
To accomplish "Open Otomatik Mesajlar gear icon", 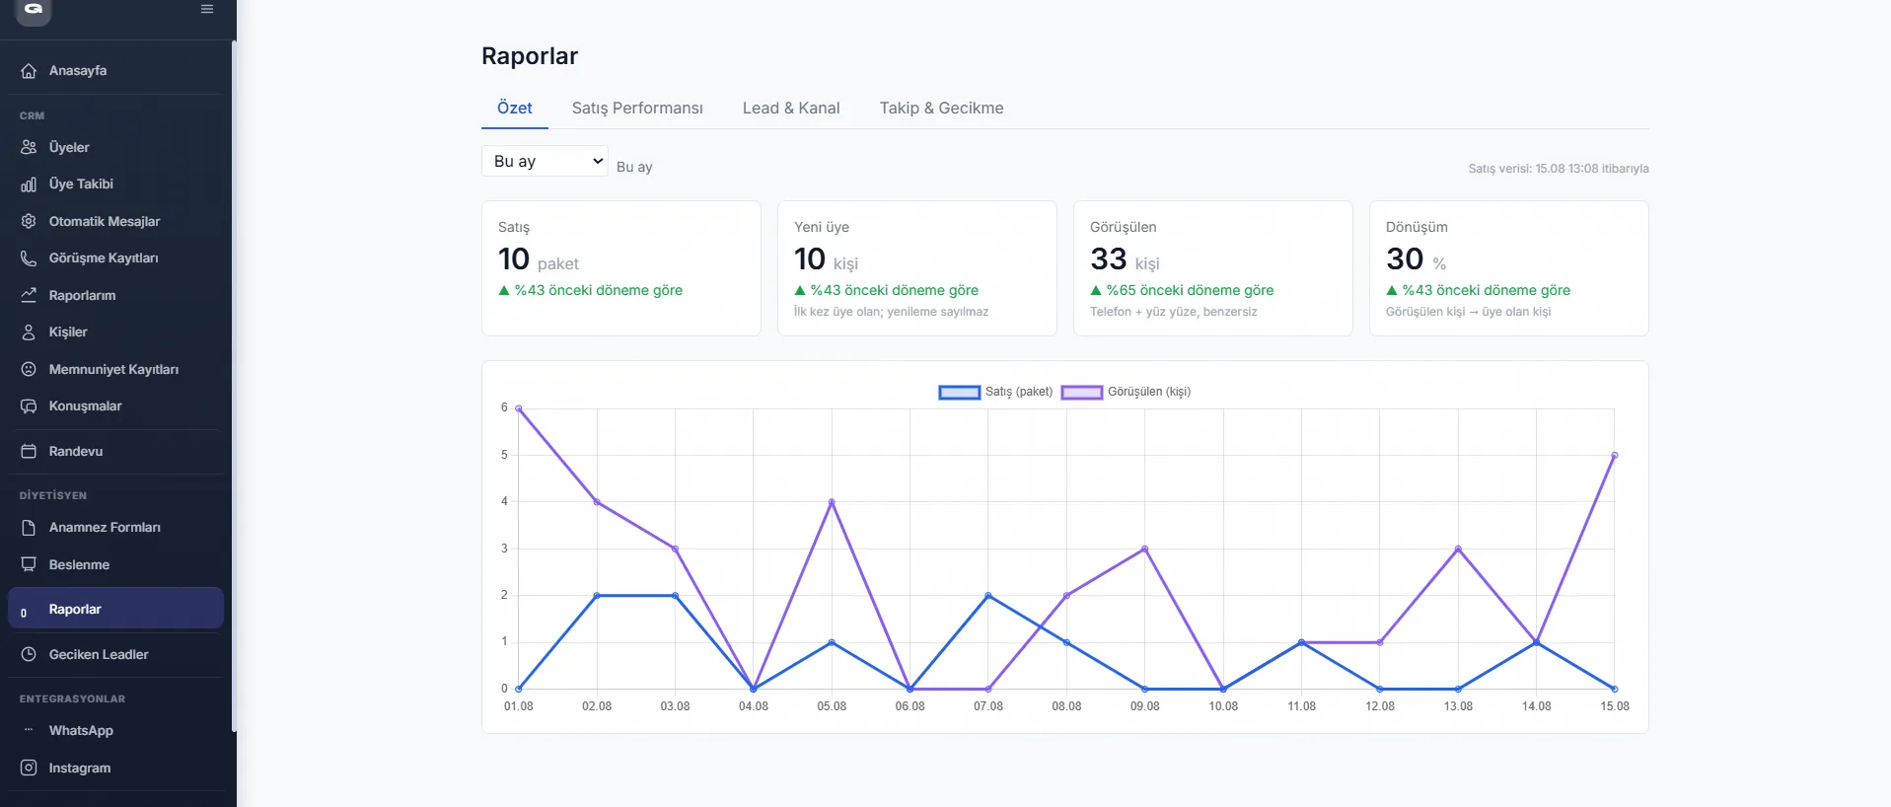I will (29, 221).
